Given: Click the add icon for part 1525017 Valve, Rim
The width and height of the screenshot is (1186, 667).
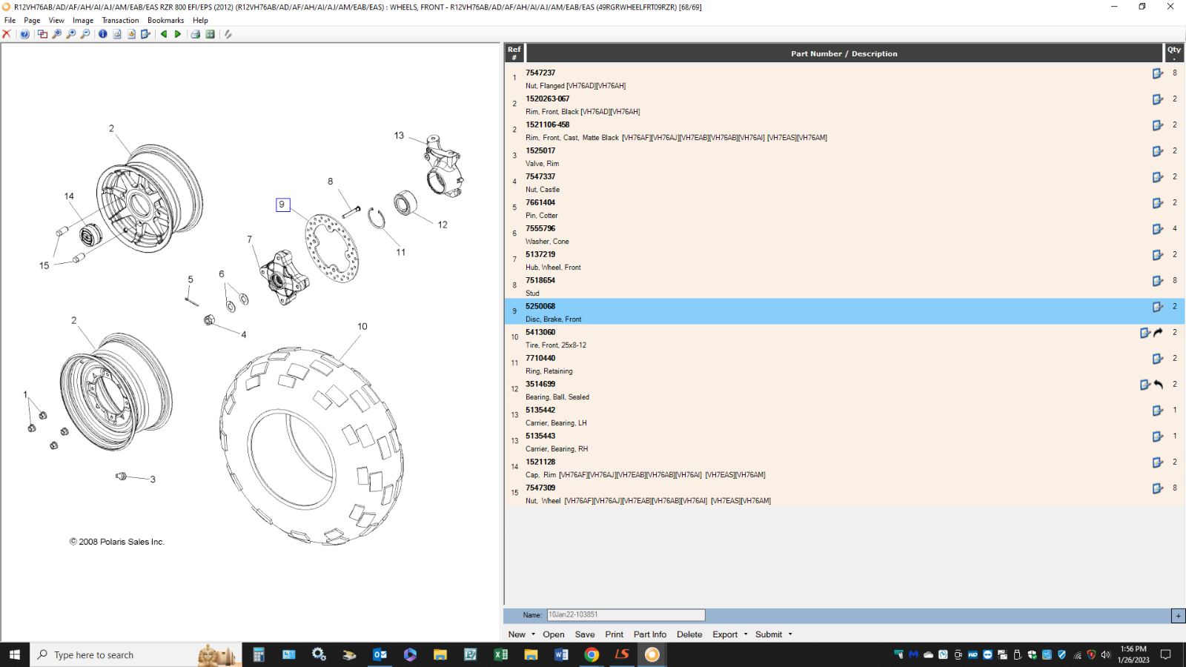Looking at the screenshot, I should coord(1158,151).
